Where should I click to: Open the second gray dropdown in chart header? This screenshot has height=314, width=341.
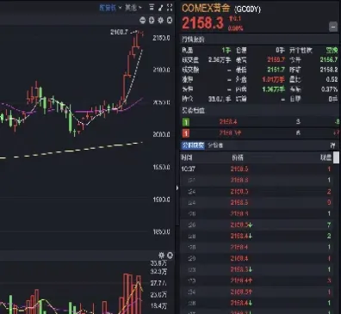(x=133, y=8)
